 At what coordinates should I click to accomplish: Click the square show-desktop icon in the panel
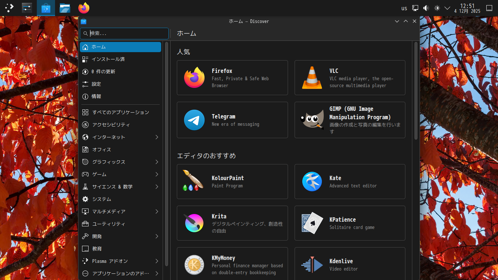(489, 8)
